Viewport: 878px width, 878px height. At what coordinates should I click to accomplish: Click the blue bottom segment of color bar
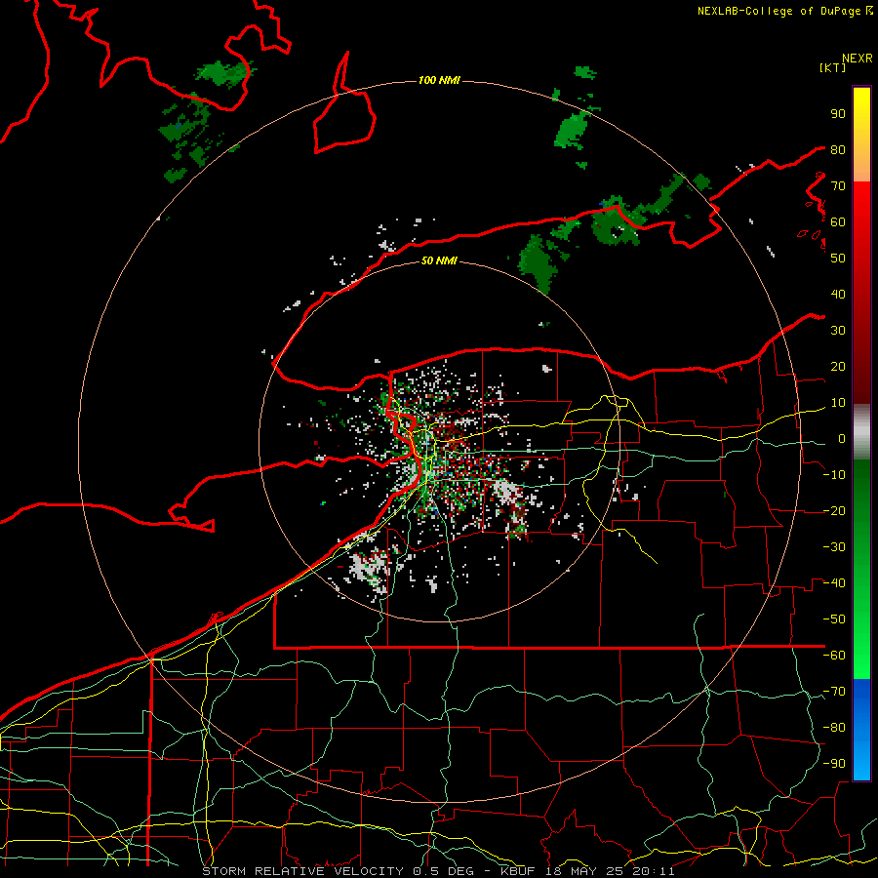point(861,729)
